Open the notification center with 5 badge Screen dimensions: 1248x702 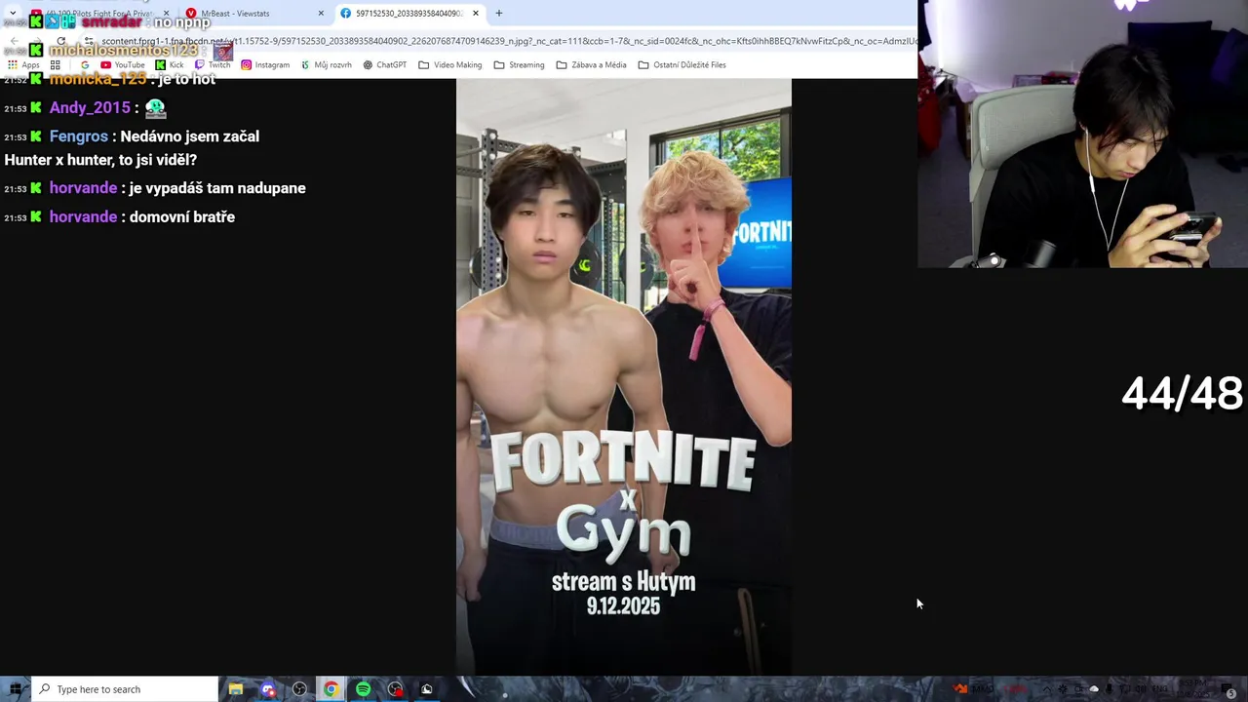click(1228, 689)
